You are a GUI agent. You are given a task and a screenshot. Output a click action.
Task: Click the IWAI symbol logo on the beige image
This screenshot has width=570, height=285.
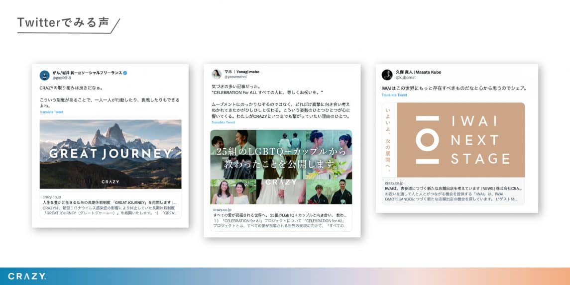pos(427,140)
